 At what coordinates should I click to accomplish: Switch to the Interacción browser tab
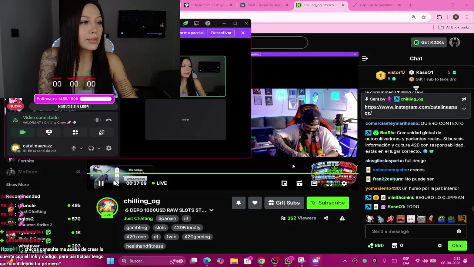tap(208, 5)
